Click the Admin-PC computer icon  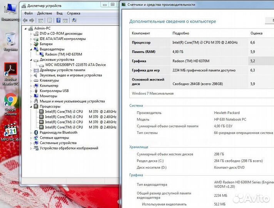(30, 29)
